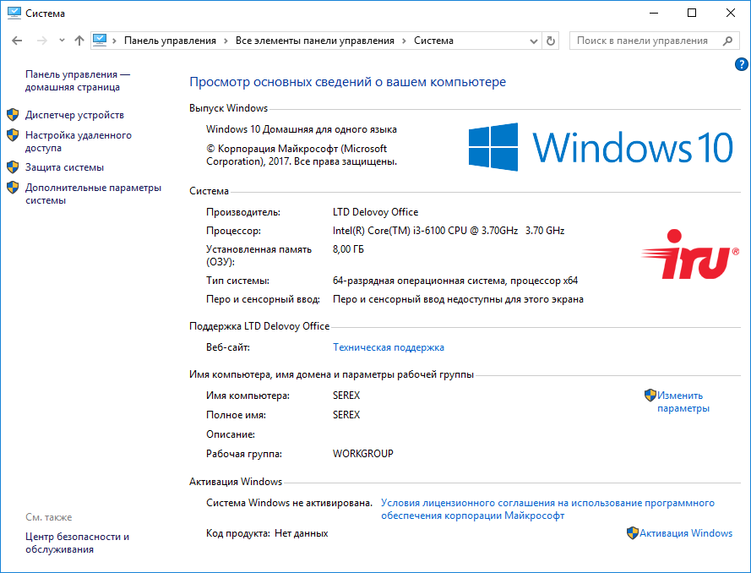Click Изменить параметры link
The image size is (751, 573).
point(683,402)
